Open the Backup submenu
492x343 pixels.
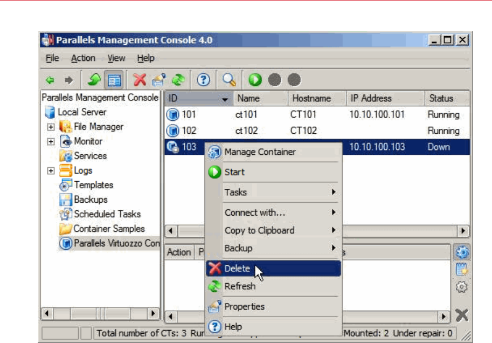point(273,248)
